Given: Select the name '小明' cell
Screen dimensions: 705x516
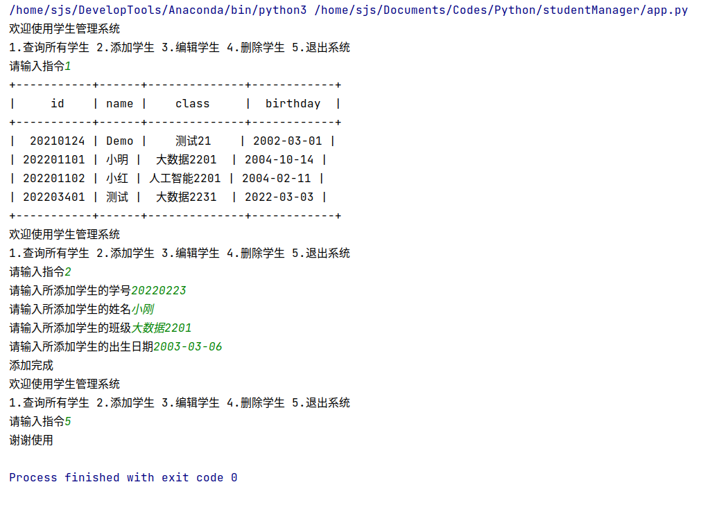Looking at the screenshot, I should coord(117,159).
